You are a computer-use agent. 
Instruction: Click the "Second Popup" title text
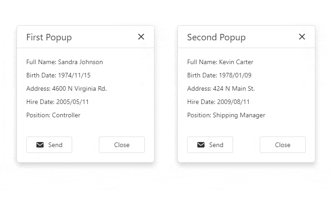216,37
